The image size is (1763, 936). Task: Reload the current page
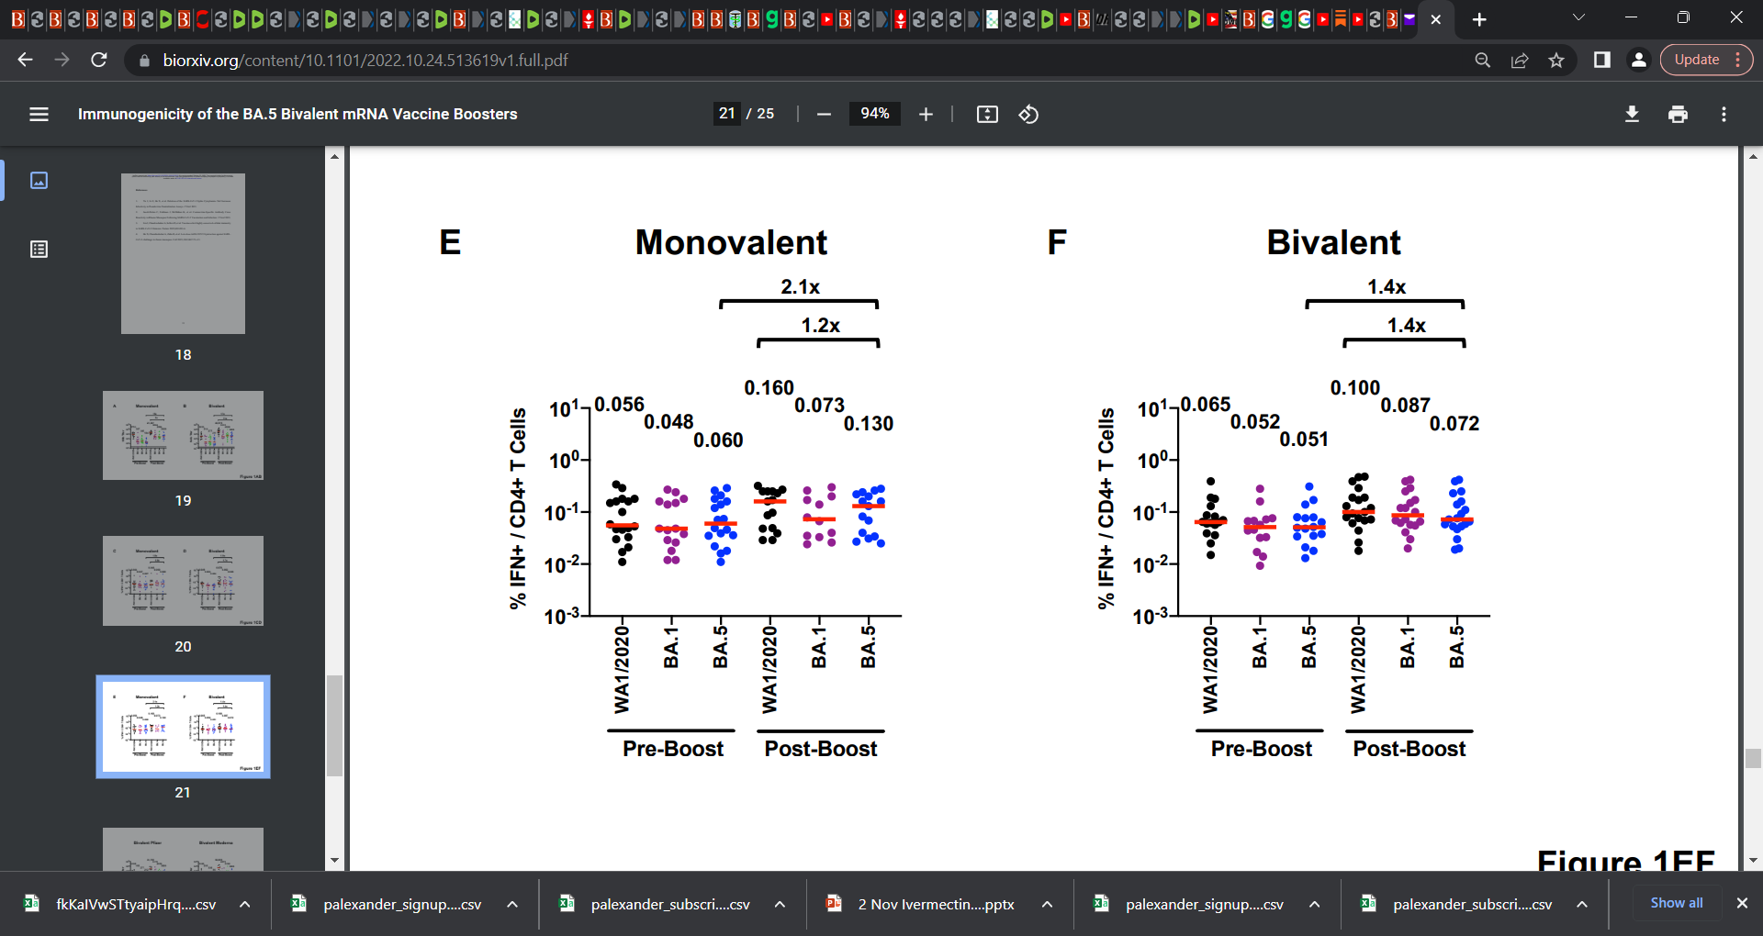click(x=98, y=60)
